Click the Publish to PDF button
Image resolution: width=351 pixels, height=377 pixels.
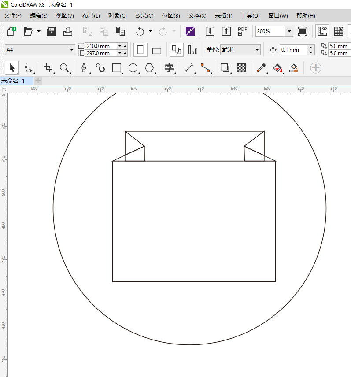point(242,31)
